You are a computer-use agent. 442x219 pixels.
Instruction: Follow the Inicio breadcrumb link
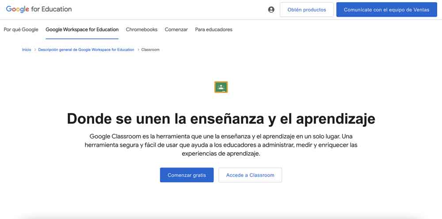(x=27, y=50)
